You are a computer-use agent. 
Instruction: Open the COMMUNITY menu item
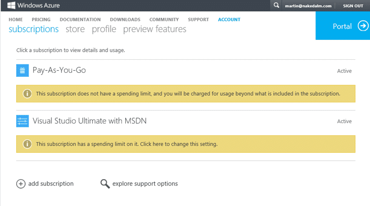164,19
